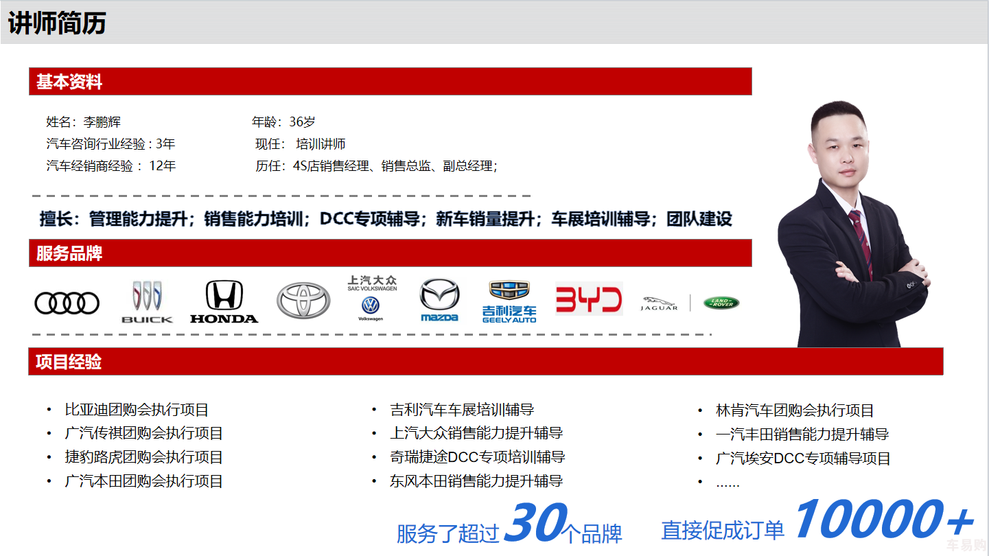Click bullet 林肯汽车团购会执行项目
This screenshot has height=556, width=989.
coord(795,410)
